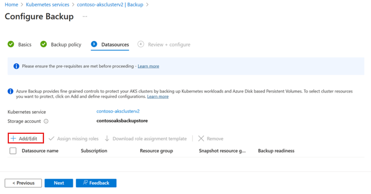Click the Next button
Viewport: 371px width, 194px height.
[59, 183]
